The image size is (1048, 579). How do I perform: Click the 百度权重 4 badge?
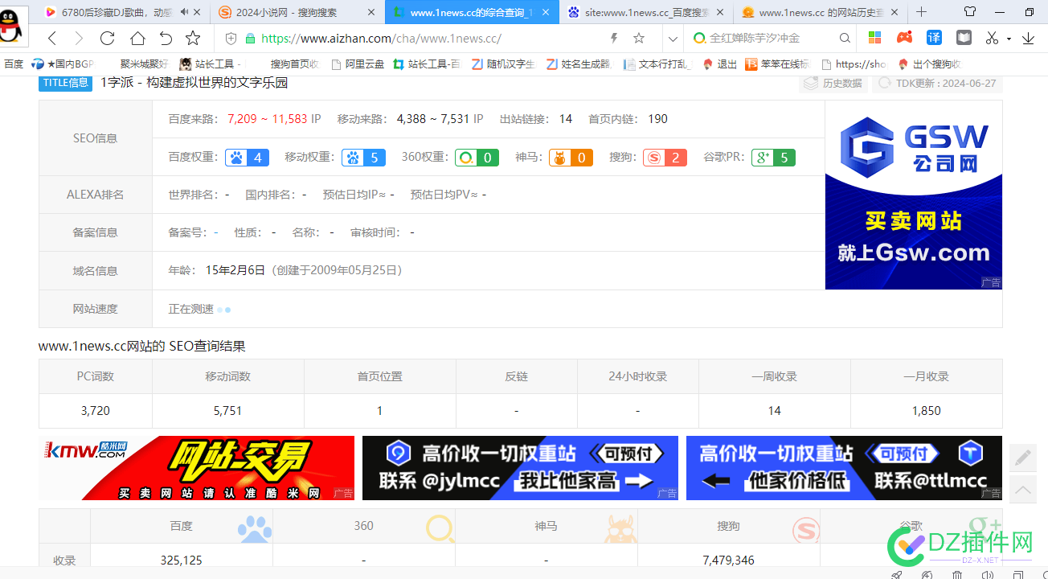(247, 158)
